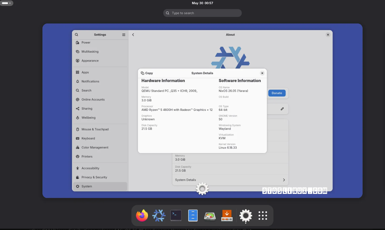Click the Power icon in sidebar
Image resolution: width=385 pixels, height=230 pixels.
[77, 43]
